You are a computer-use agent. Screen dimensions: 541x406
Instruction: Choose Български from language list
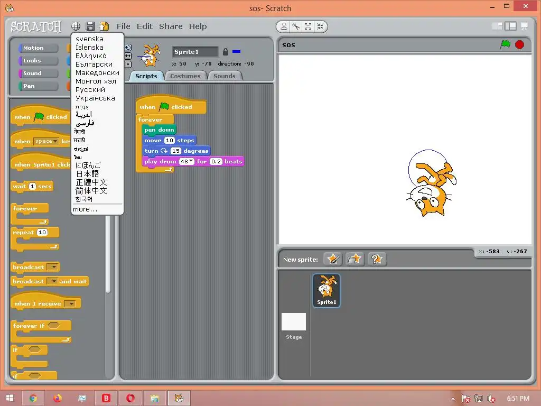pos(94,64)
